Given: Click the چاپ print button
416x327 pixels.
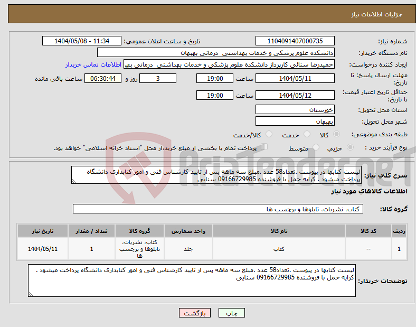Looking at the screenshot, I should click(x=232, y=313).
